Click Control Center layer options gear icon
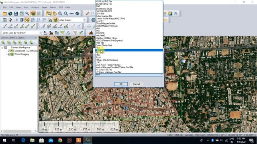Screen dimensions: 257x144 [x=14, y=43]
